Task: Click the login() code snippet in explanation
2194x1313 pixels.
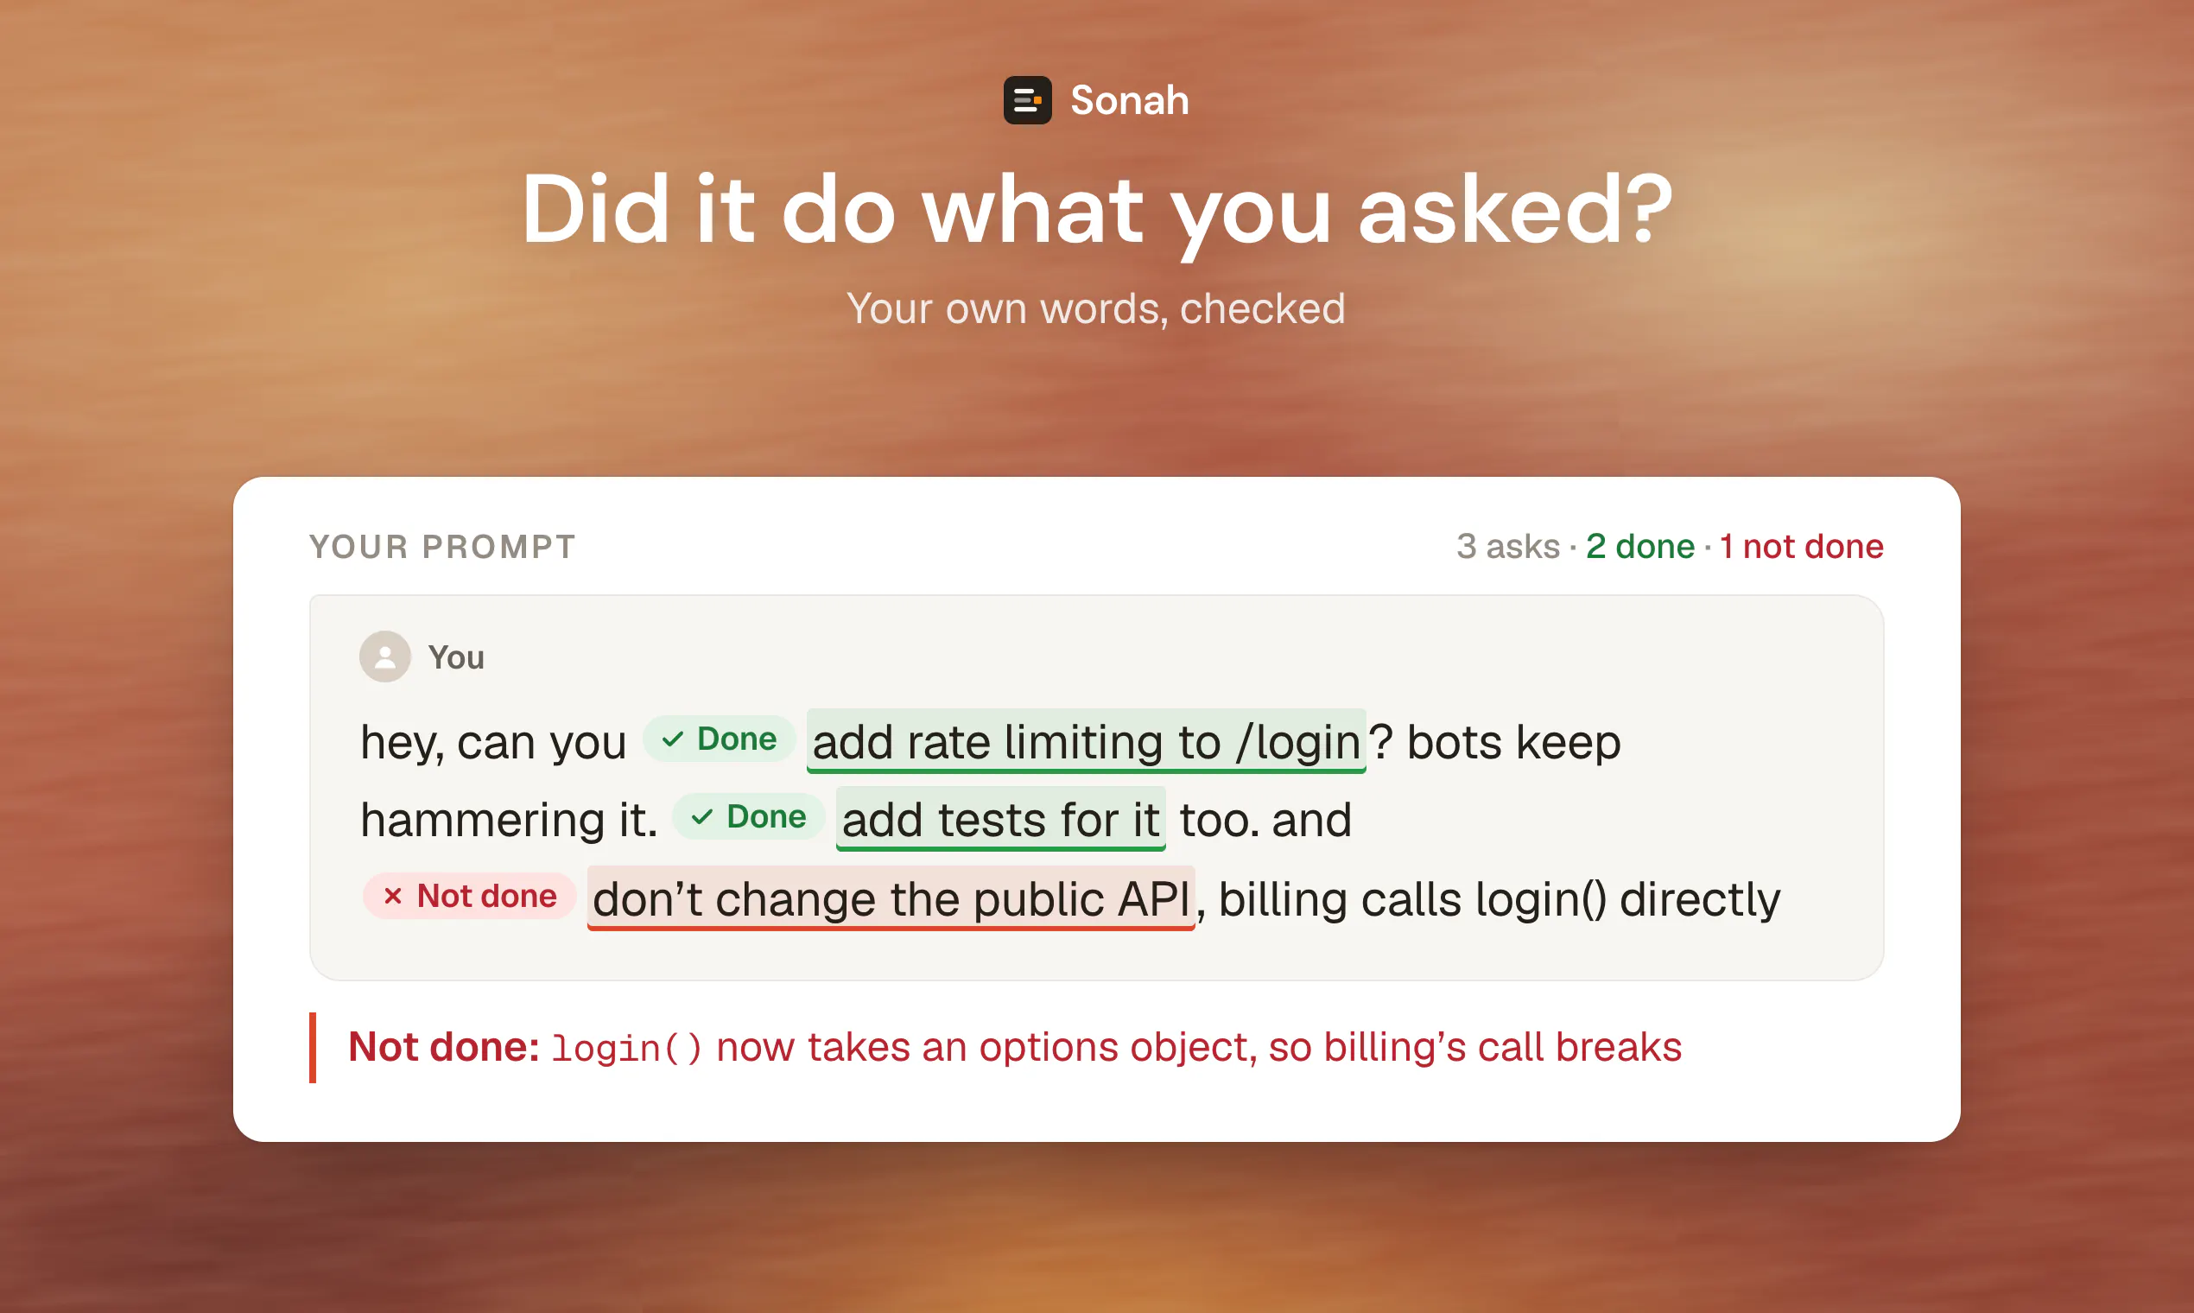Action: (626, 1049)
